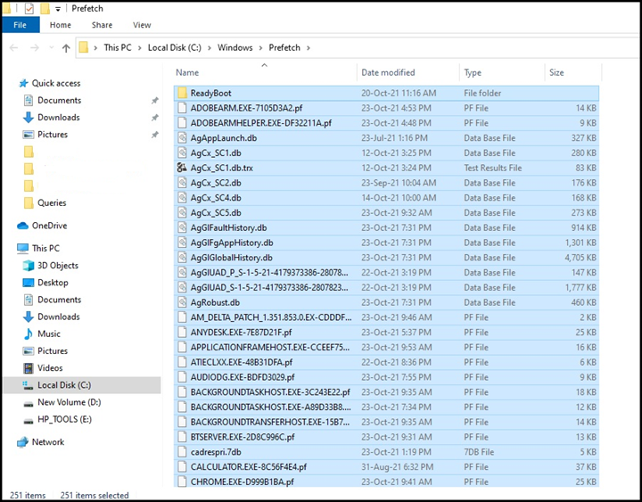Viewport: 642px width, 502px height.
Task: Sort by Name column header
Action: point(187,72)
